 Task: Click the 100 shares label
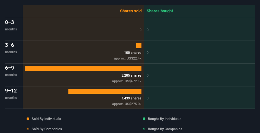point(133,53)
